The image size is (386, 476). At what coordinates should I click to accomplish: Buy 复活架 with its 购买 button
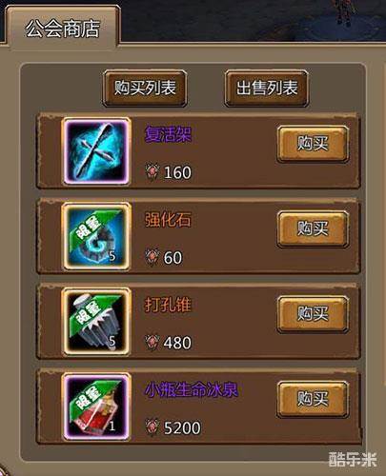pos(313,144)
